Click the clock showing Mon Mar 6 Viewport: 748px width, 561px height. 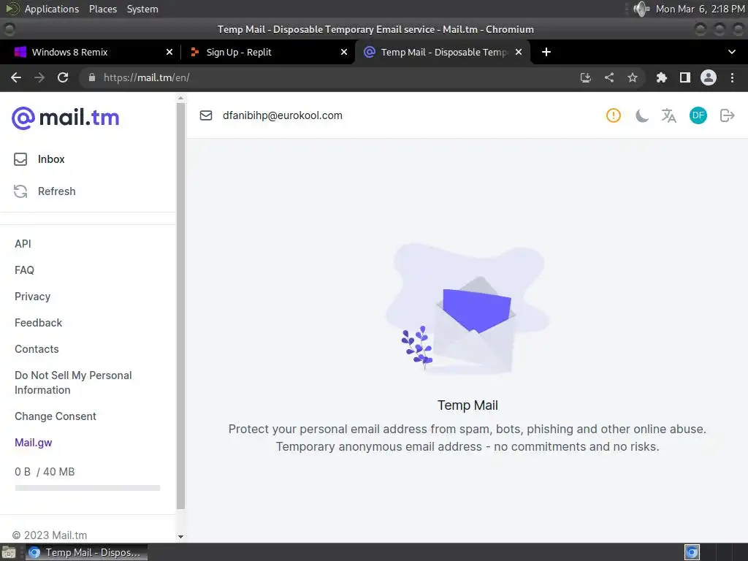point(701,9)
